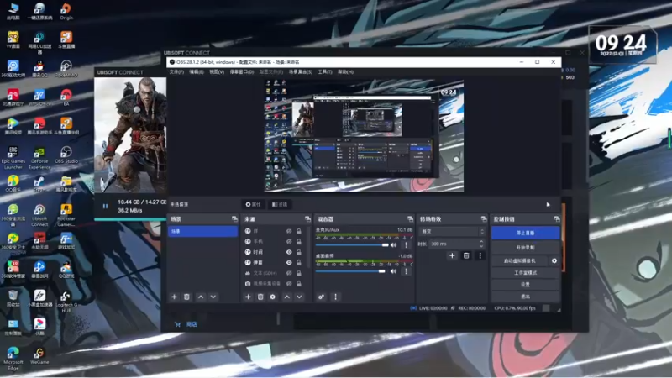This screenshot has width=672, height=378.
Task: Open the transition type combo box in 转场特效
Action: point(452,232)
